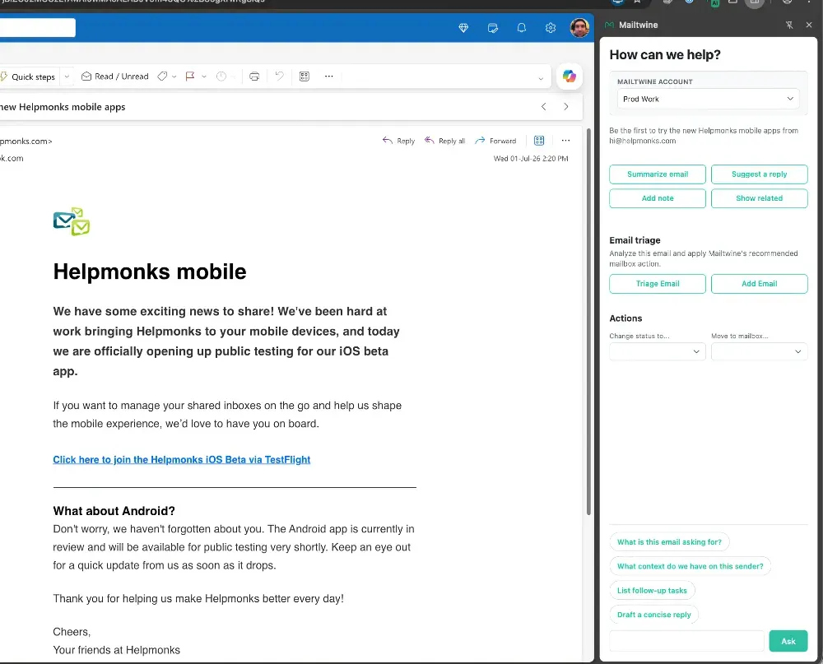Unpin the Mailtwine side panel
This screenshot has width=823, height=664.
pos(789,26)
